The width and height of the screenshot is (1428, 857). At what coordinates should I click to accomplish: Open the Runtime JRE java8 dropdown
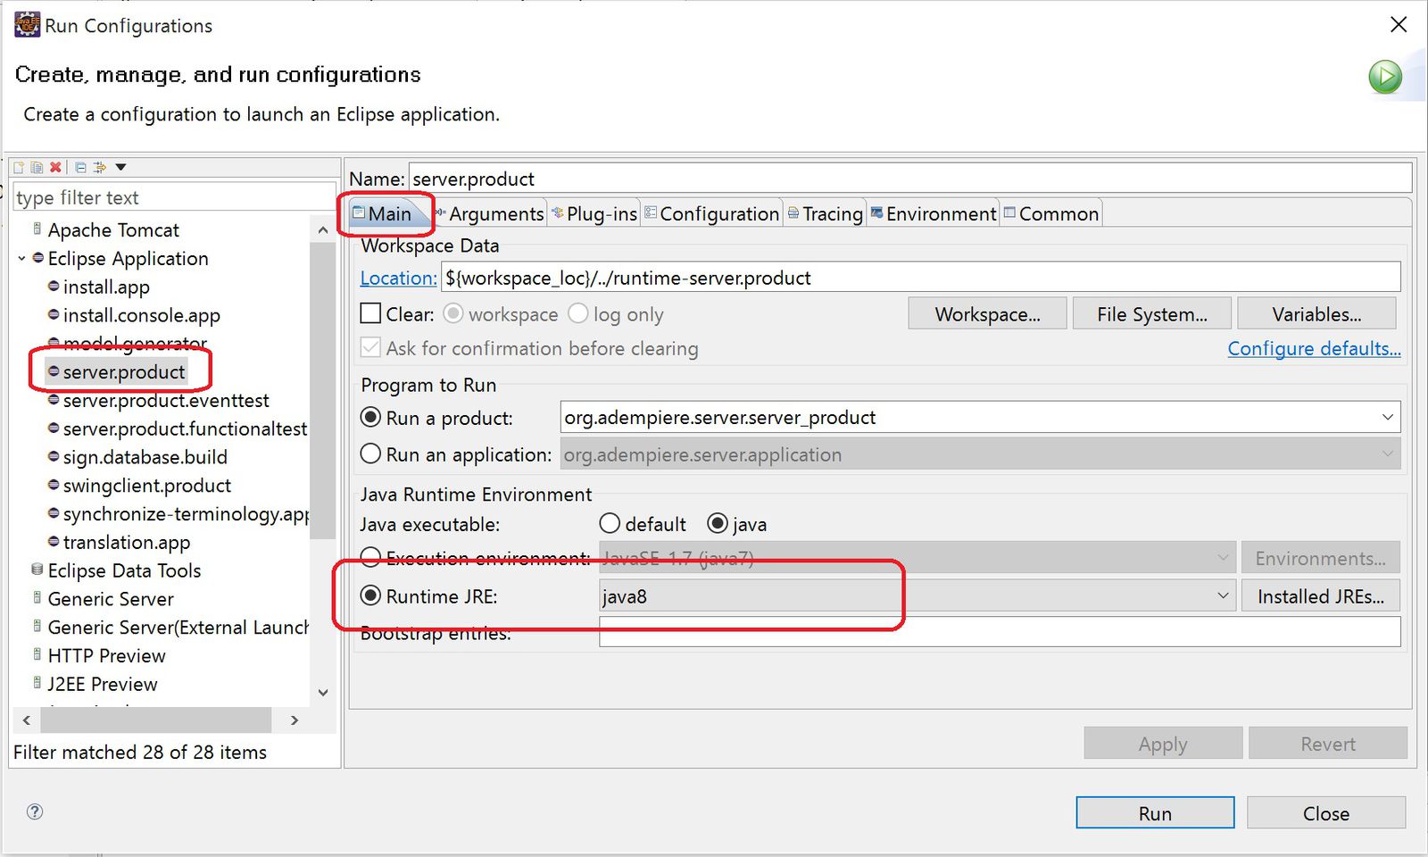click(1223, 596)
